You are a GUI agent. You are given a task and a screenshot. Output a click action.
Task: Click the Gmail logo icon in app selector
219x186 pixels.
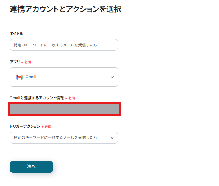coord(19,77)
